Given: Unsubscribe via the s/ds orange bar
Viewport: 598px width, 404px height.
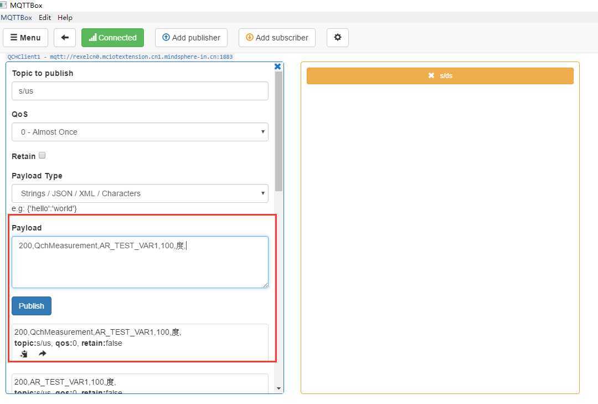Looking at the screenshot, I should point(440,76).
